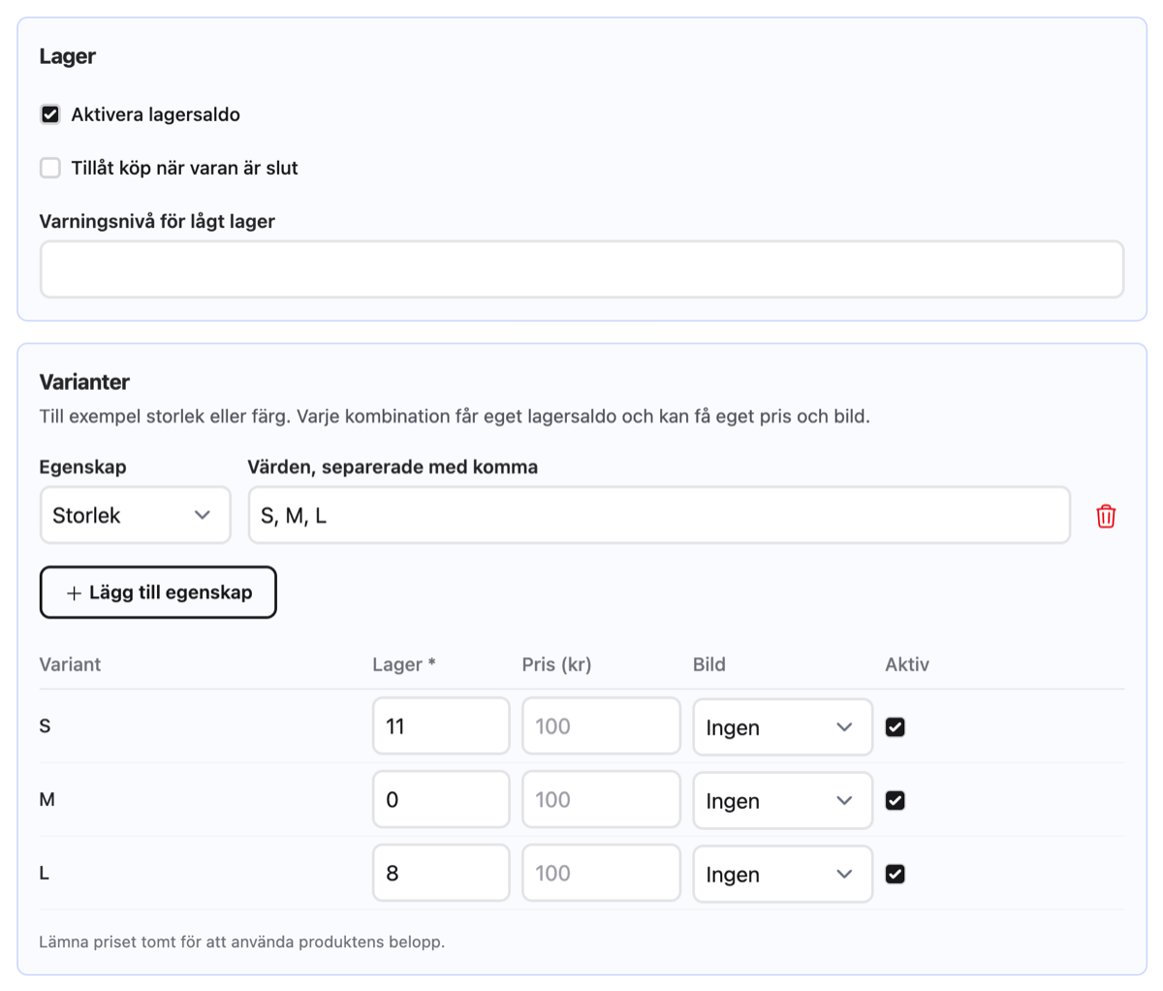Uncheck Aktiv for variant L
The width and height of the screenshot is (1163, 991).
click(896, 874)
